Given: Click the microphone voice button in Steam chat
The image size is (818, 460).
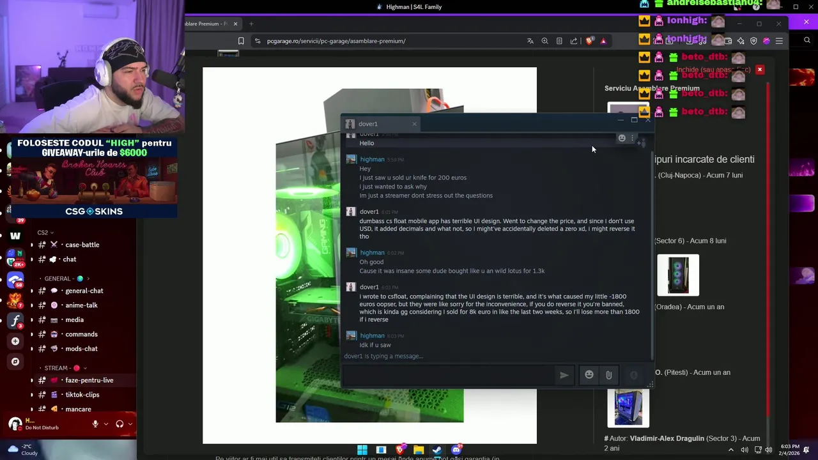Looking at the screenshot, I should point(633,375).
